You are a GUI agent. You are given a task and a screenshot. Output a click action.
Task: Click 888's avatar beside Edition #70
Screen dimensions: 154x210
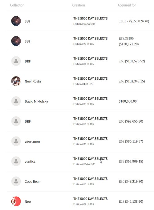16,41
